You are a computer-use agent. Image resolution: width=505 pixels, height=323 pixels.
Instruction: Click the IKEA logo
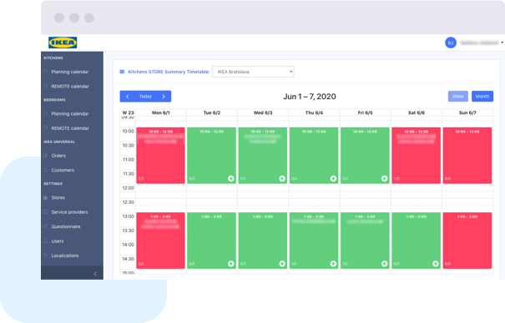(63, 42)
